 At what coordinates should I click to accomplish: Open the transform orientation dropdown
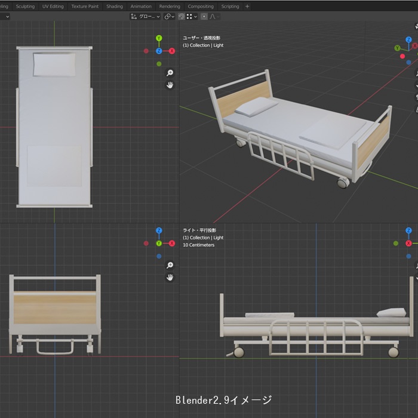click(x=146, y=17)
